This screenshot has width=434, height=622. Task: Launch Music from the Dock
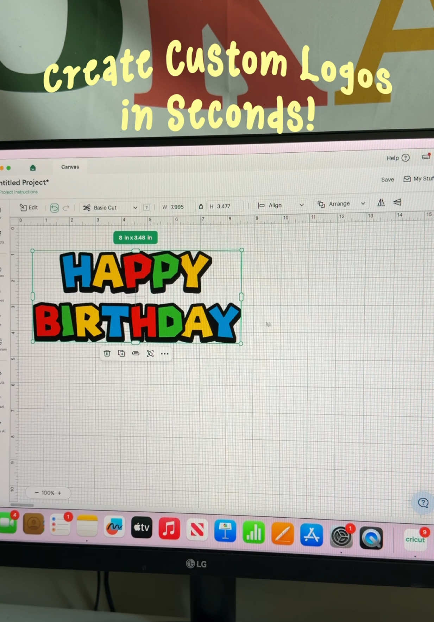pos(169,529)
